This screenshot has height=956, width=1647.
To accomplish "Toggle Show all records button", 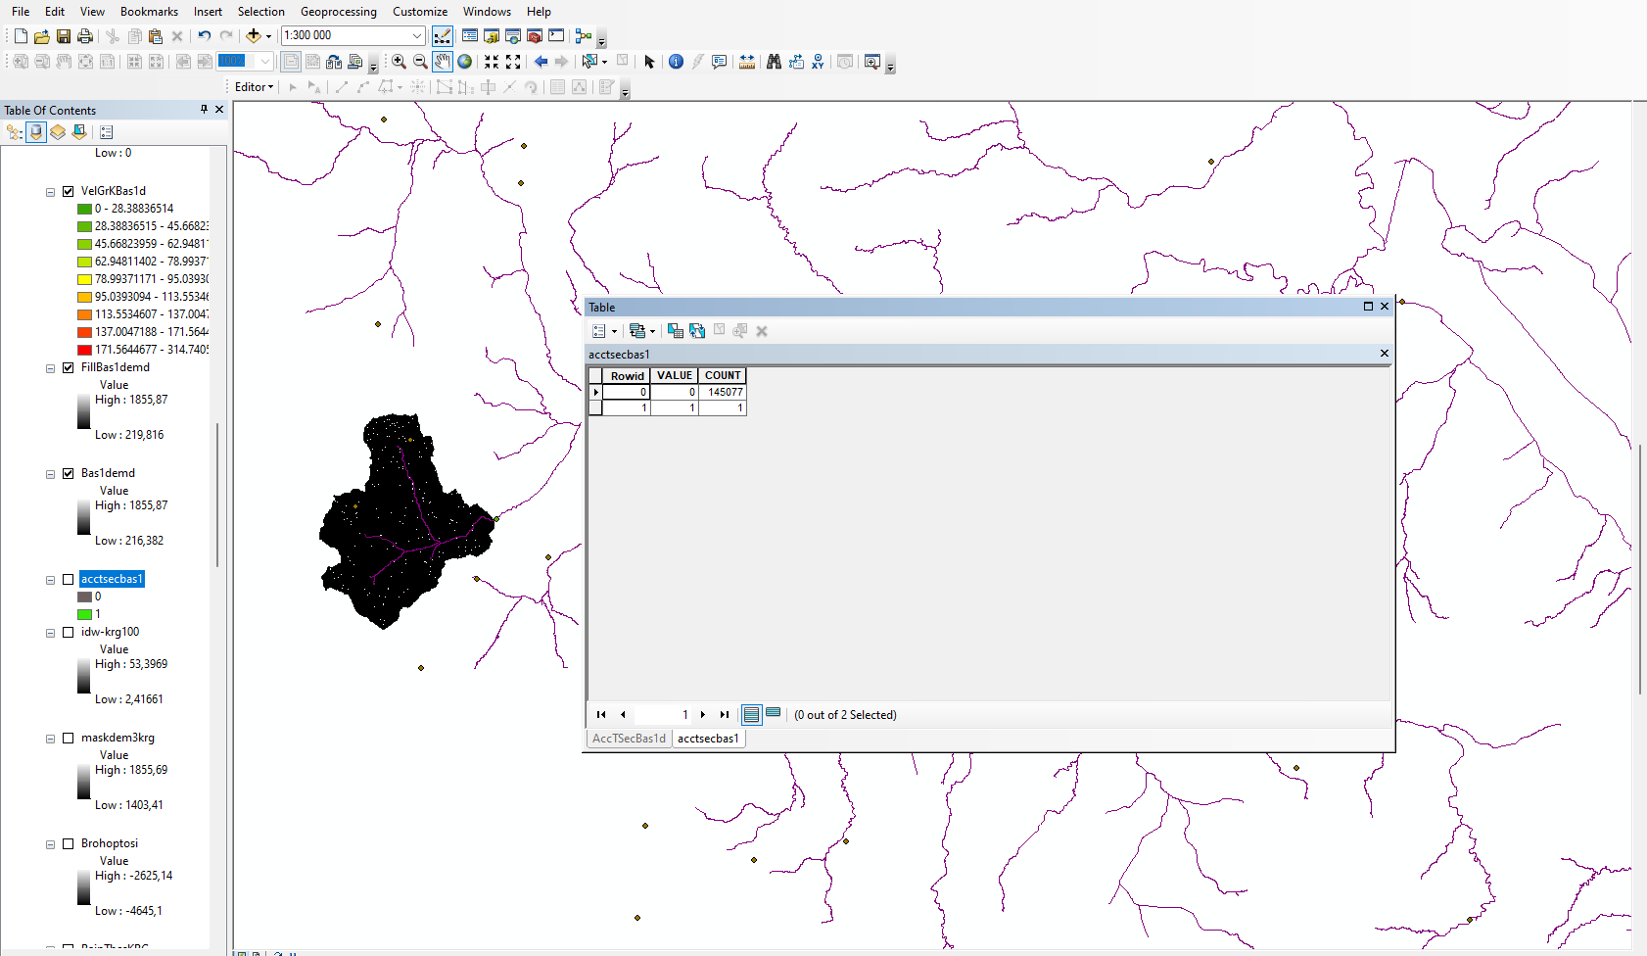I will (752, 714).
